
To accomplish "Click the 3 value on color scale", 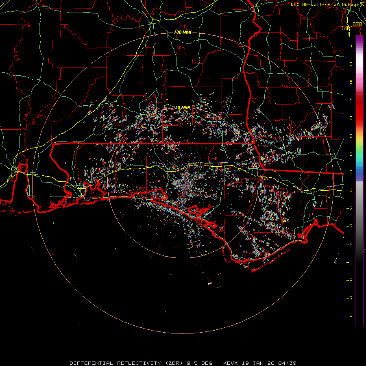I will 351,118.
